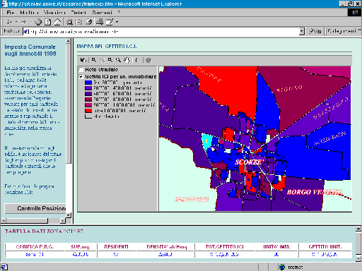Click the GETTITO UNIT. column header
This screenshot has height=271, width=362.
(x=325, y=247)
